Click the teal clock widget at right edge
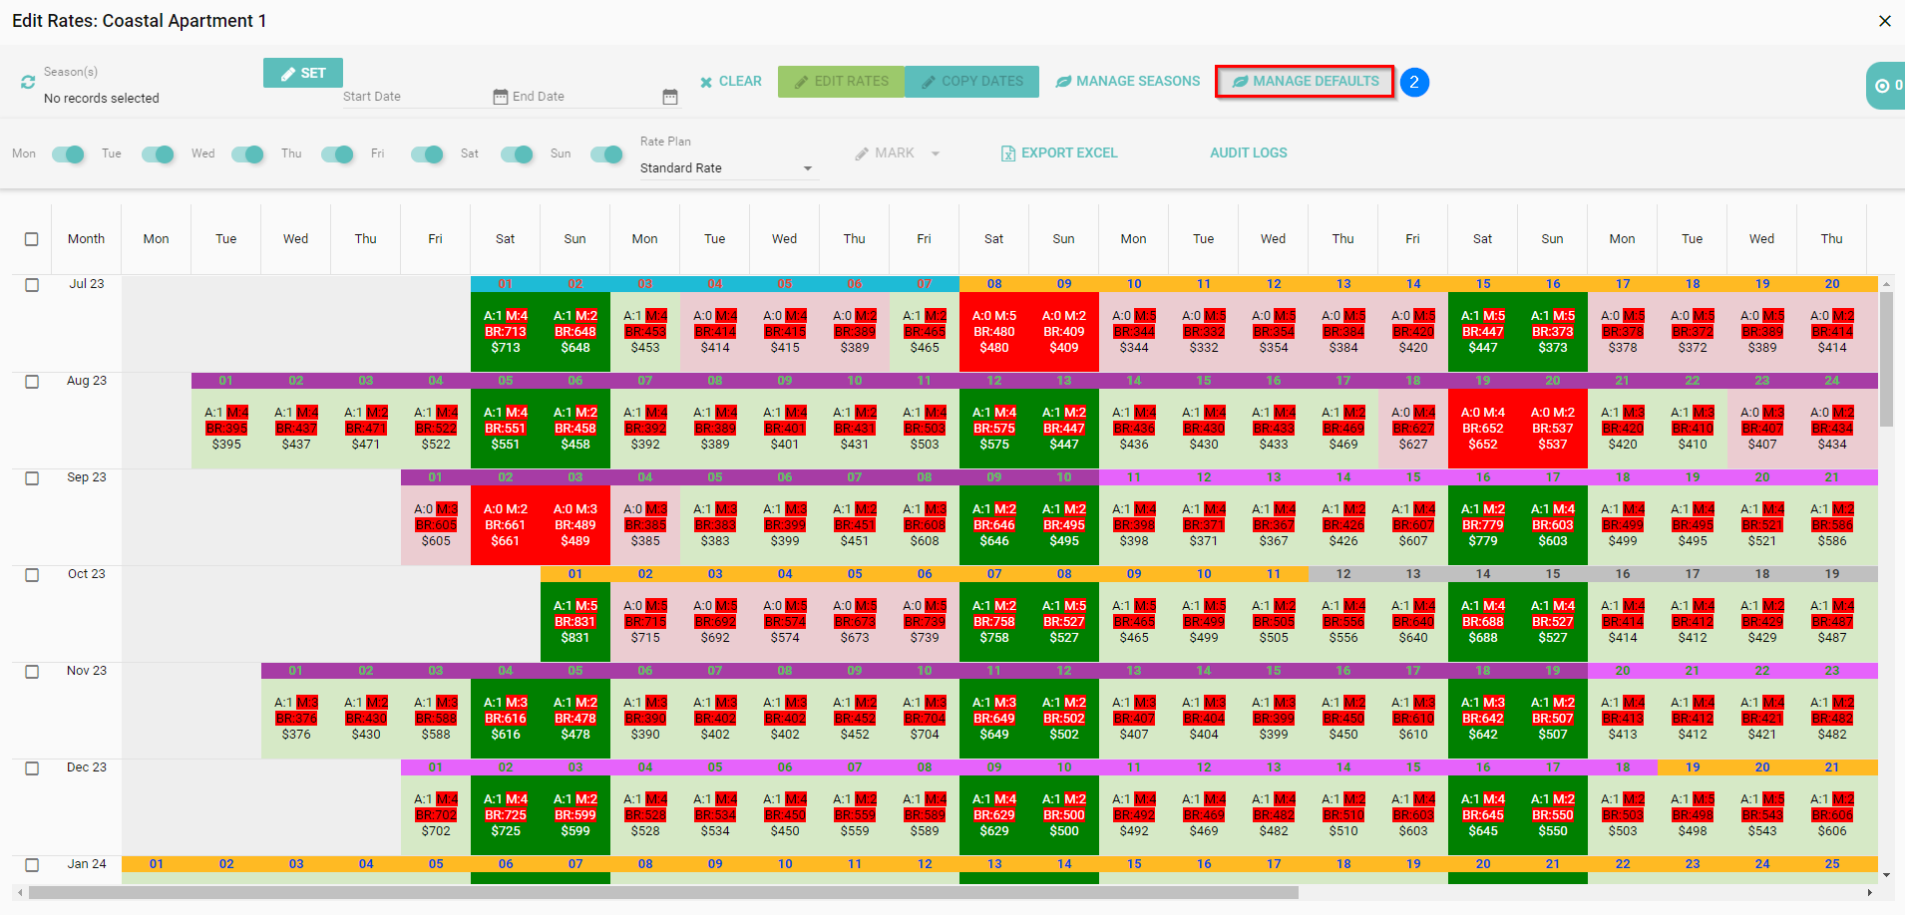Screen dimensions: 1905x915 point(1884,86)
